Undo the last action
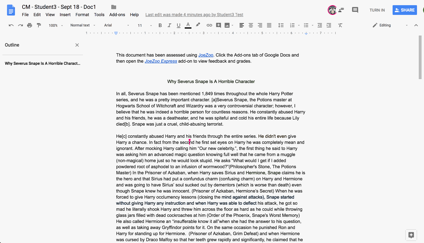The width and height of the screenshot is (424, 243). click(11, 25)
